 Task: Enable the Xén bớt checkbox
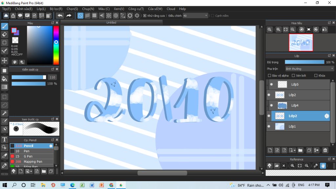point(293,75)
